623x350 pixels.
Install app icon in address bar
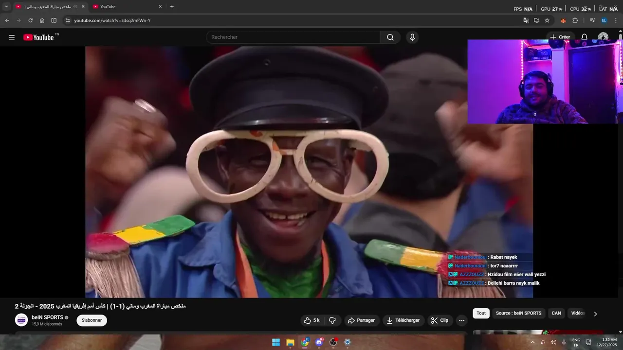pos(536,20)
